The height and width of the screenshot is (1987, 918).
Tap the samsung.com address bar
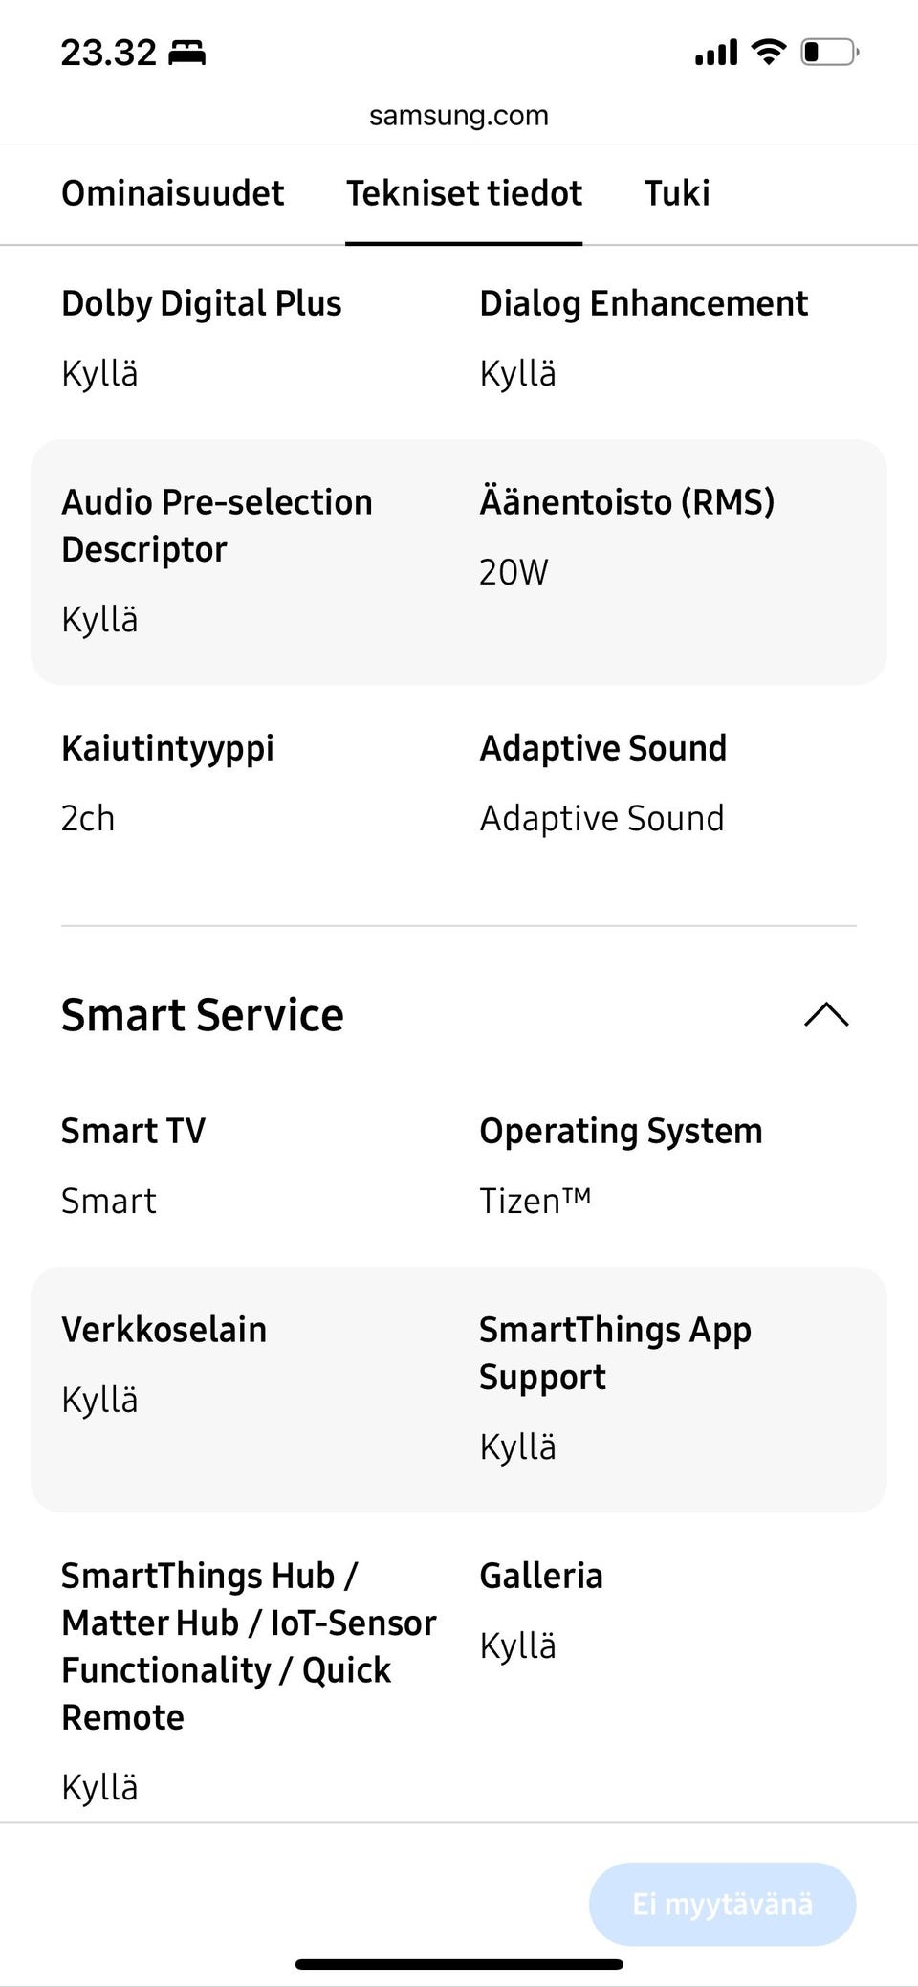click(x=459, y=116)
